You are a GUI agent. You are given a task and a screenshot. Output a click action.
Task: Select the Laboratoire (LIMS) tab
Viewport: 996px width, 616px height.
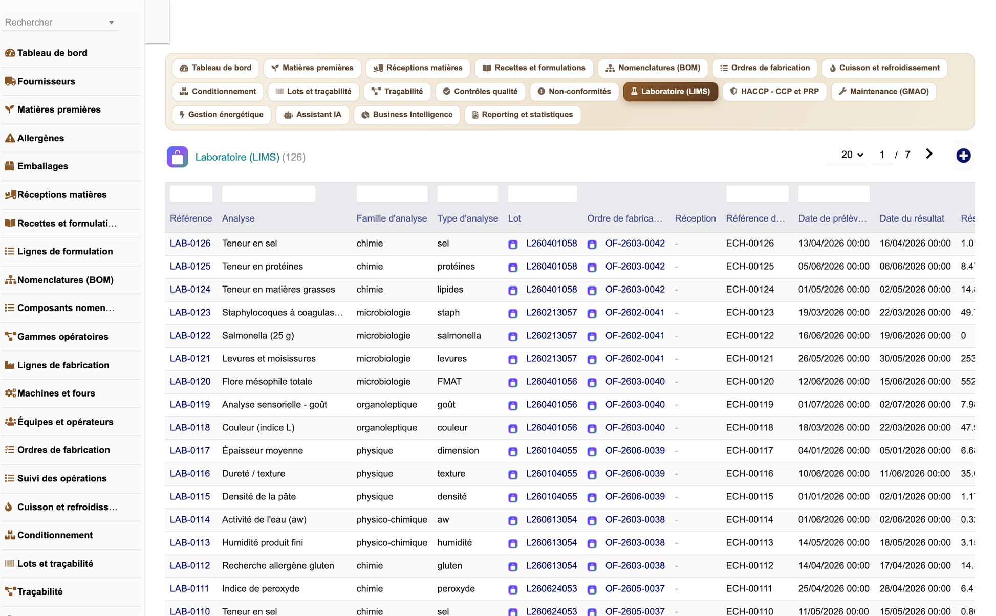tap(670, 92)
